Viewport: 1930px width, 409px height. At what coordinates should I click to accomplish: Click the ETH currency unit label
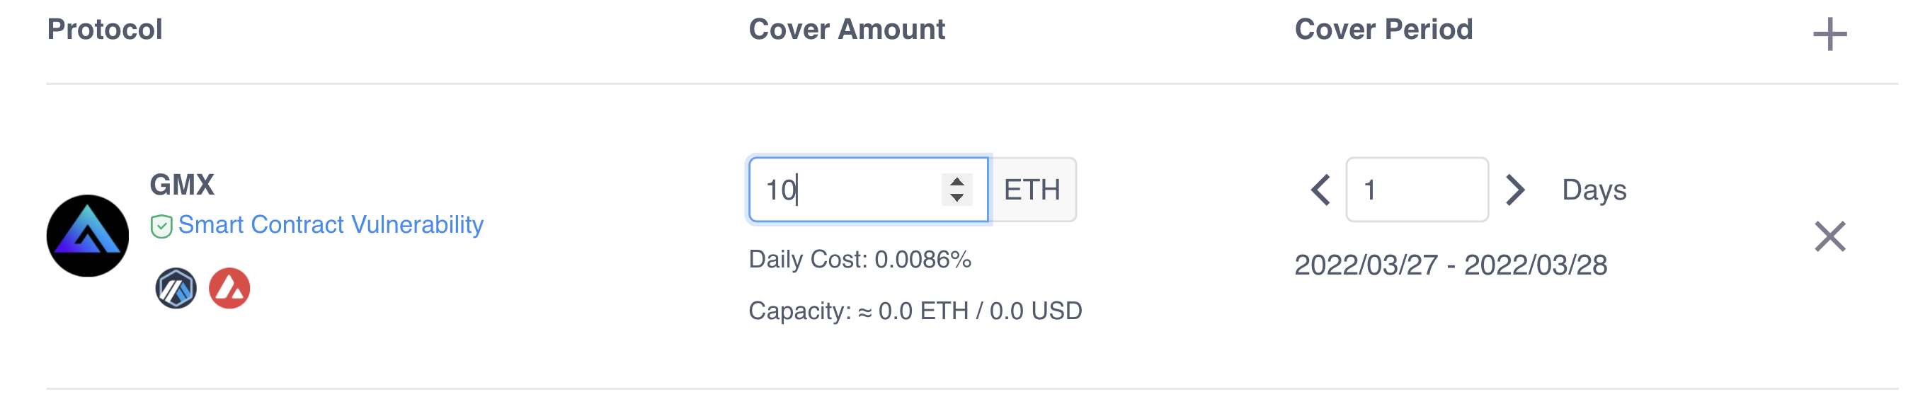tap(1032, 190)
